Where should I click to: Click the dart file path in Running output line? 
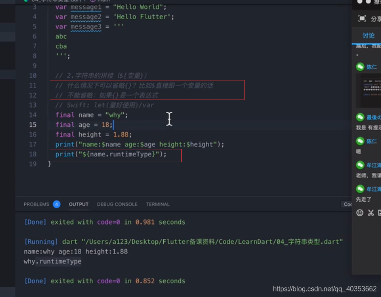pos(212,242)
